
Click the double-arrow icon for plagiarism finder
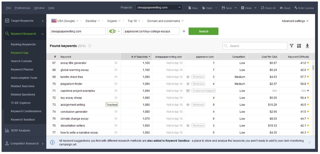click(116, 84)
